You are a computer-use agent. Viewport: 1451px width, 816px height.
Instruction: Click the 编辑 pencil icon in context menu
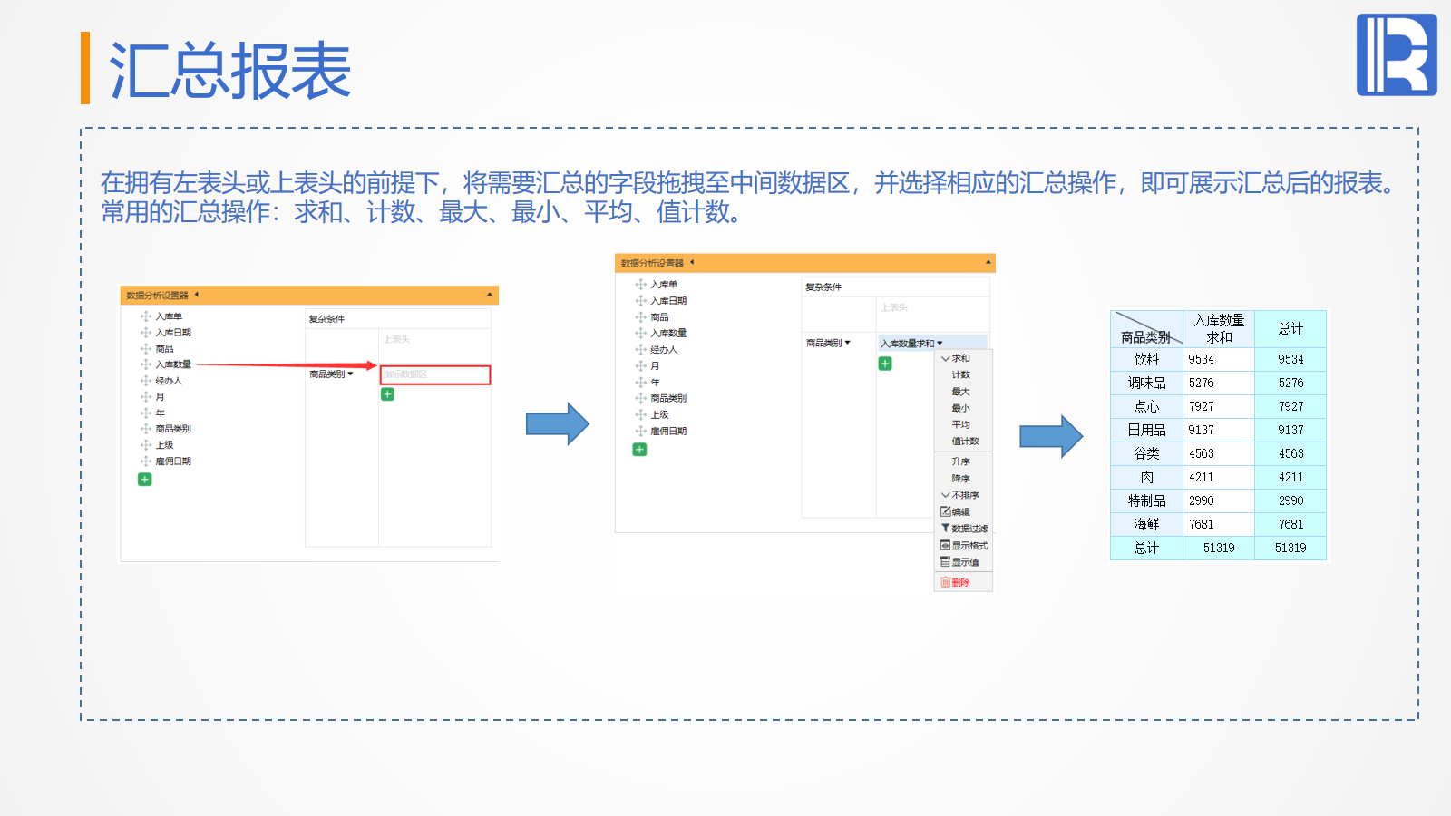(x=946, y=512)
